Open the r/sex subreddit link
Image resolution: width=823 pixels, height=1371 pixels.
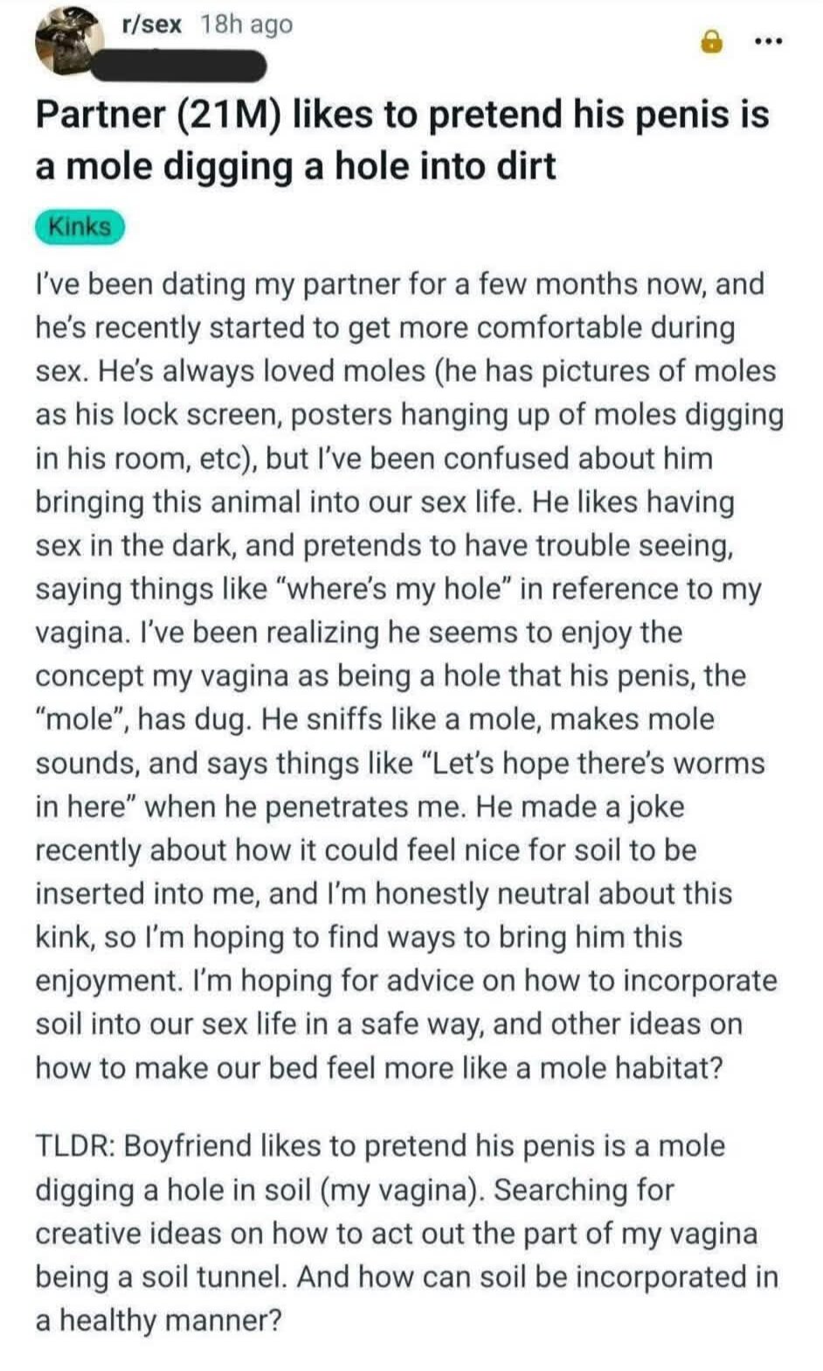[x=151, y=24]
